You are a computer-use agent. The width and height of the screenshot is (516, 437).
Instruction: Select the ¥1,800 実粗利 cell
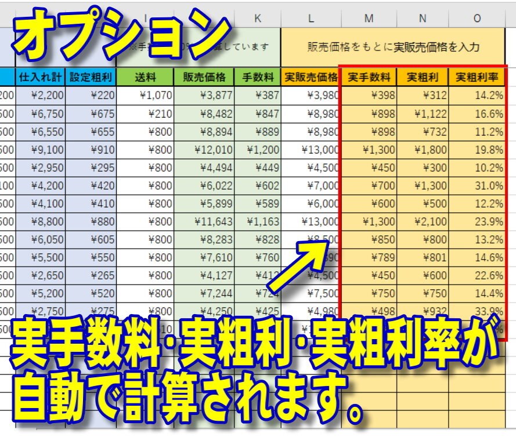pos(423,150)
